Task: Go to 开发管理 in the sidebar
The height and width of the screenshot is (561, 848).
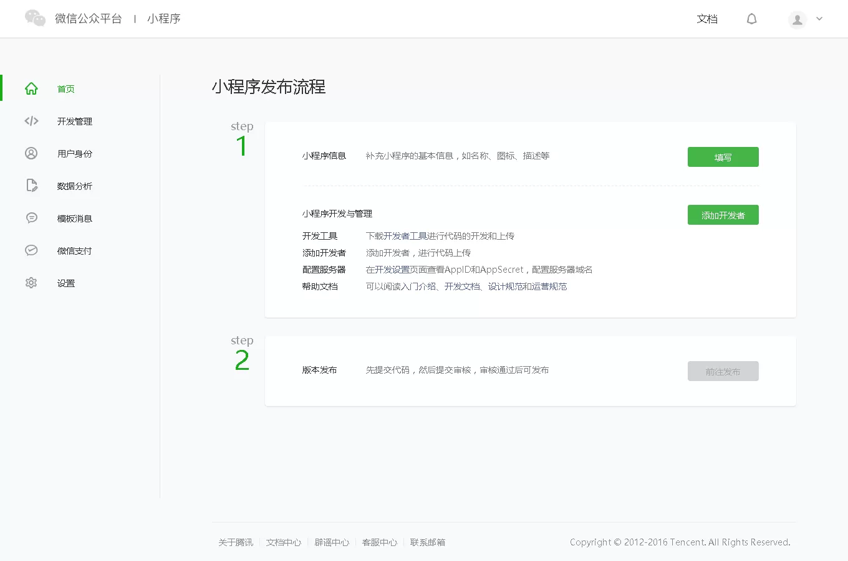Action: 75,121
